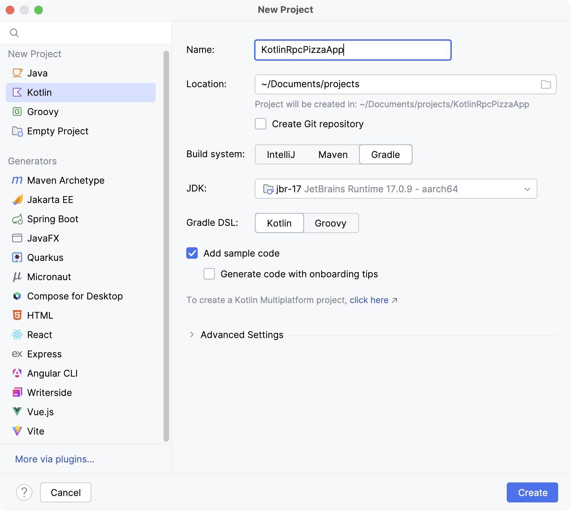This screenshot has height=511, width=571.
Task: Disable Add sample code
Action: (x=192, y=253)
